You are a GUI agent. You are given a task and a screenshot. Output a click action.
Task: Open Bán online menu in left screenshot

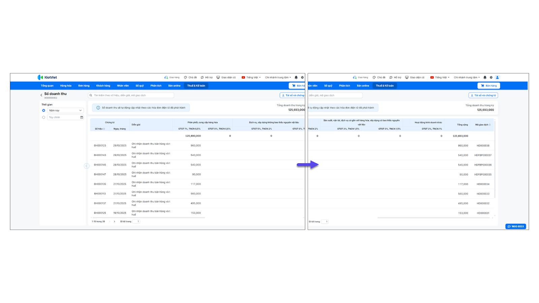point(174,86)
